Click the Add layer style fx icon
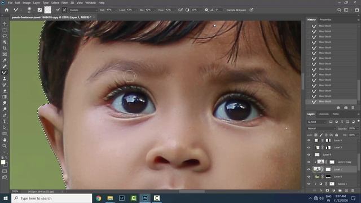Screen dimensions: 361x203 coord(321,191)
